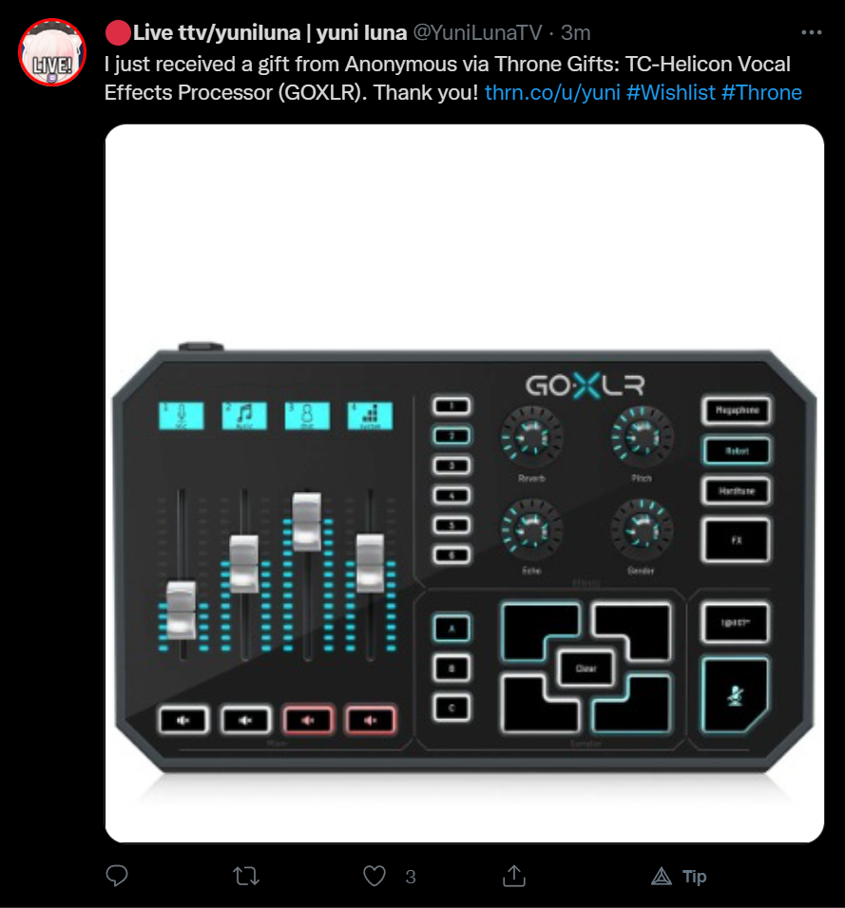
Task: Click the Reverb knob in the image
Action: pos(531,438)
